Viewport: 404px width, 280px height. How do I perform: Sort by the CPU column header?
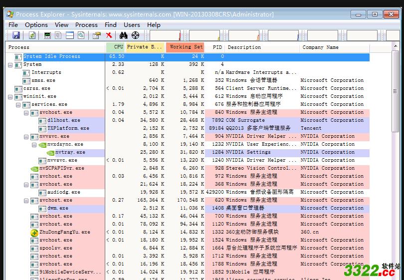(x=115, y=47)
